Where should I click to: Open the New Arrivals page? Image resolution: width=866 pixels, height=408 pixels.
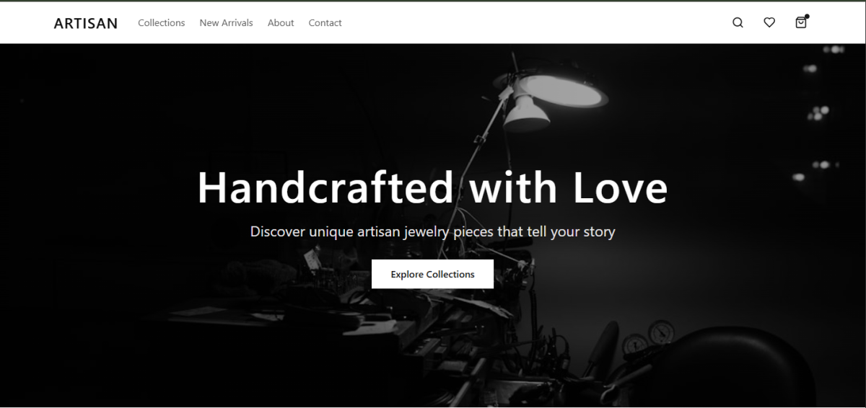pos(226,23)
